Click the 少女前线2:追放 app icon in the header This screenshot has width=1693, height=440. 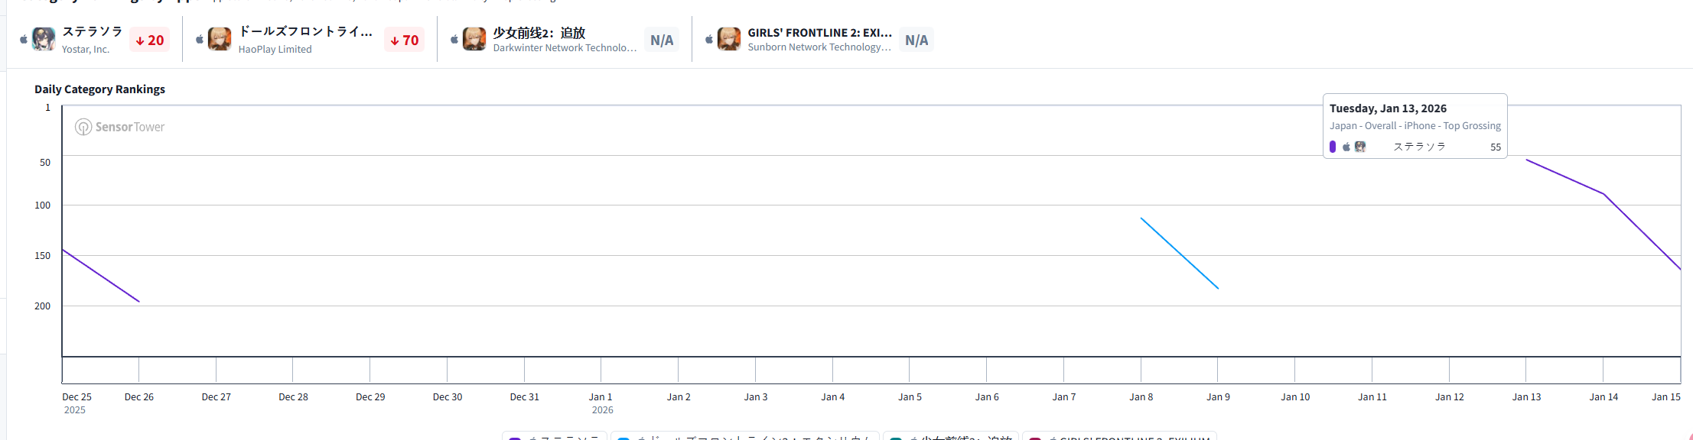474,39
